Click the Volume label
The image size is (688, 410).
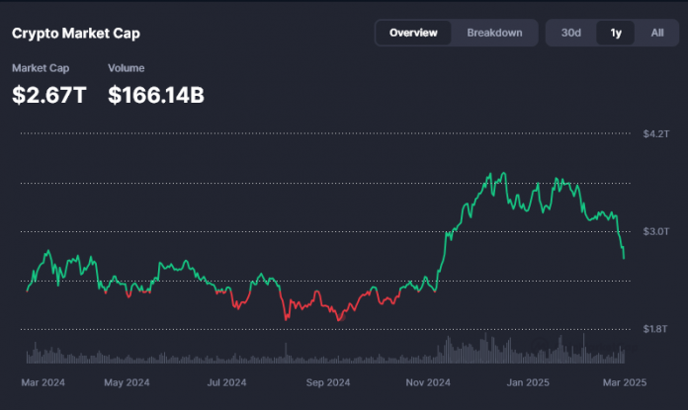point(126,68)
